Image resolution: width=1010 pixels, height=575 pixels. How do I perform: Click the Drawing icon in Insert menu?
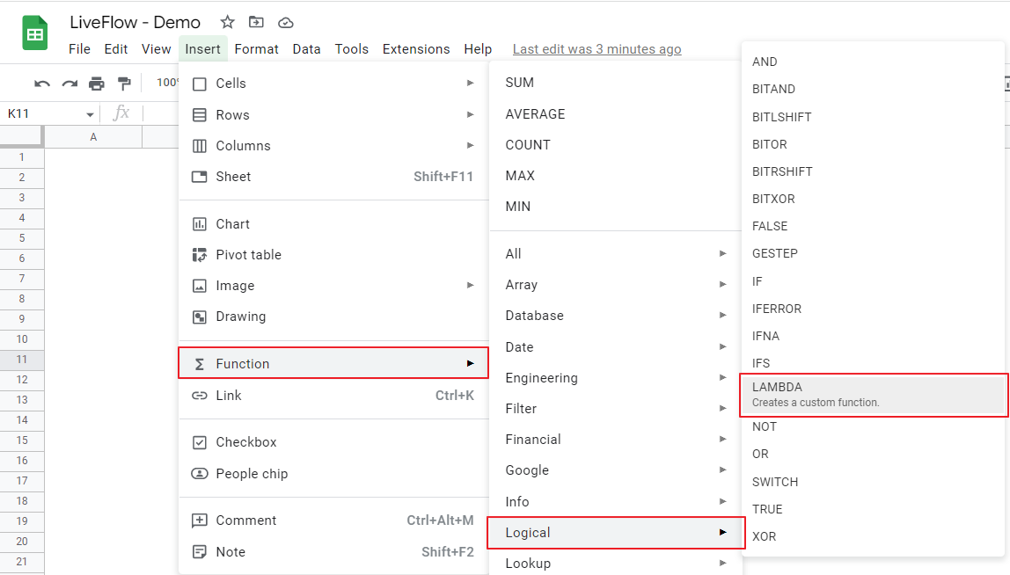click(200, 317)
